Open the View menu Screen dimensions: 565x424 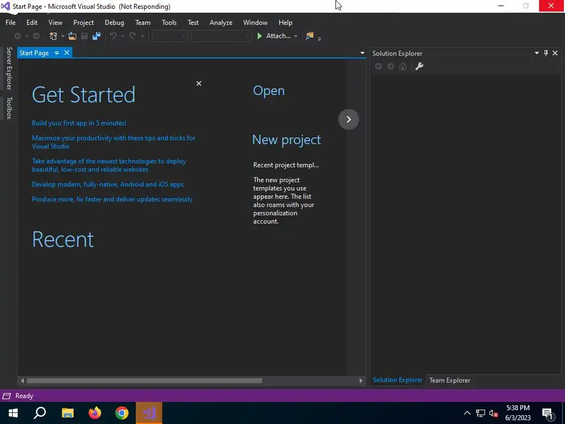click(55, 22)
